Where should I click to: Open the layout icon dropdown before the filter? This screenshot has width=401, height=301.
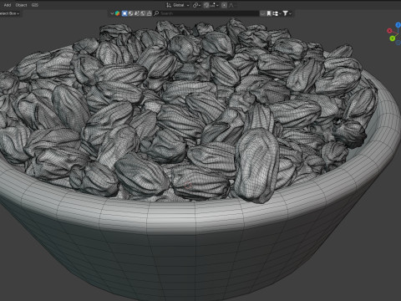277,13
